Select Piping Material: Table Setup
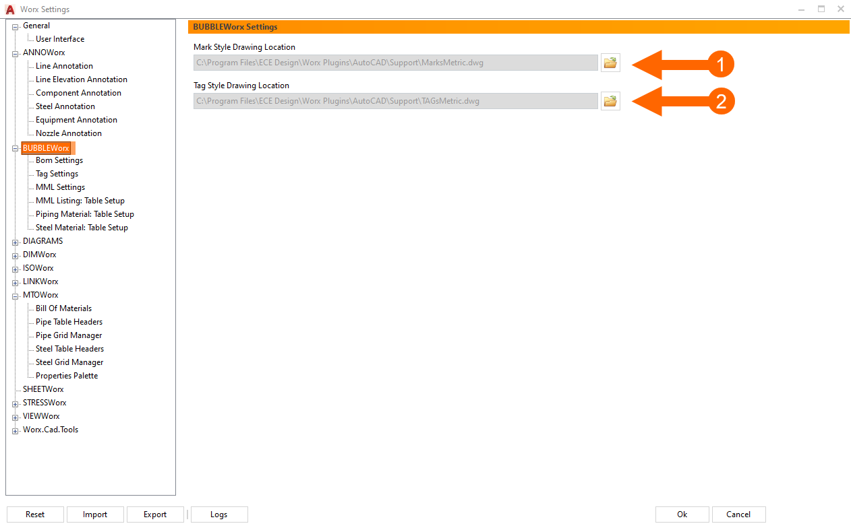Screen dimensions: 851x532 [85, 214]
